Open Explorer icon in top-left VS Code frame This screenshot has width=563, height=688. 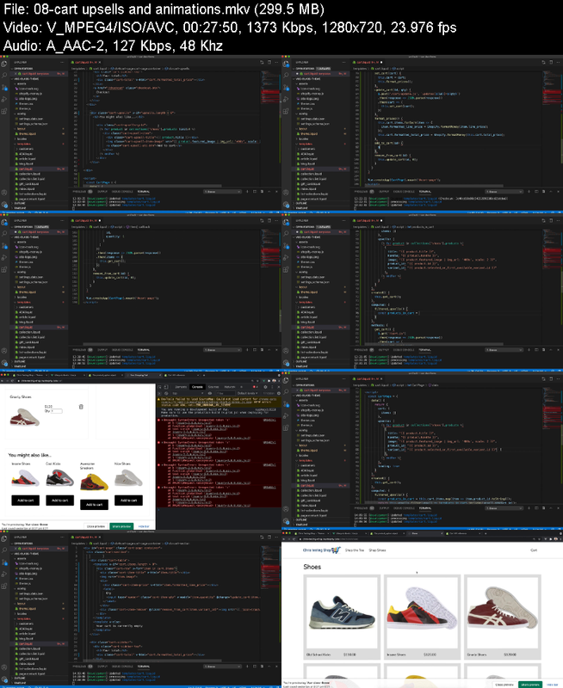pos(4,64)
